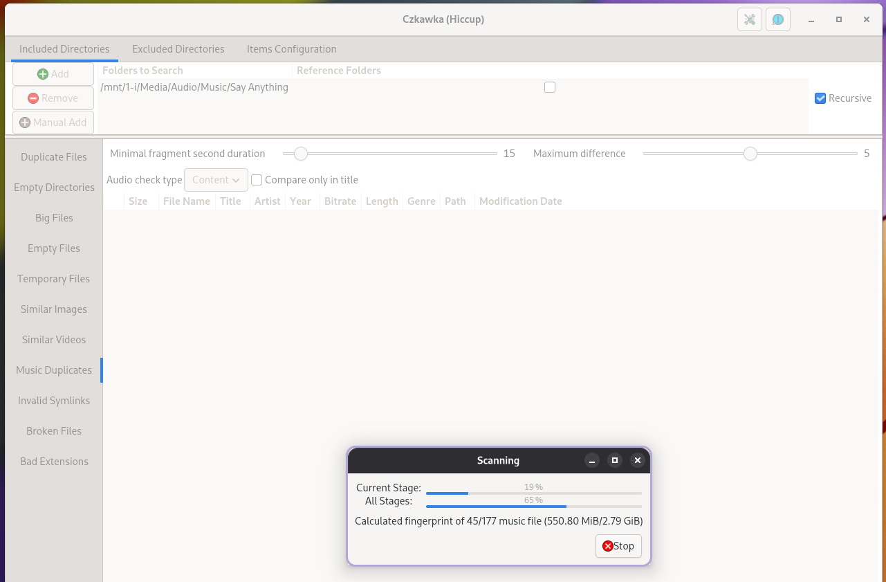Close the Scanning dialog
Image resolution: width=886 pixels, height=582 pixels.
pyautogui.click(x=638, y=460)
